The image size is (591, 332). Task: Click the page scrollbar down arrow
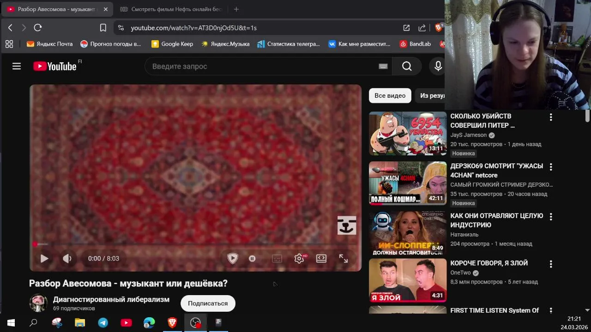pos(587,310)
